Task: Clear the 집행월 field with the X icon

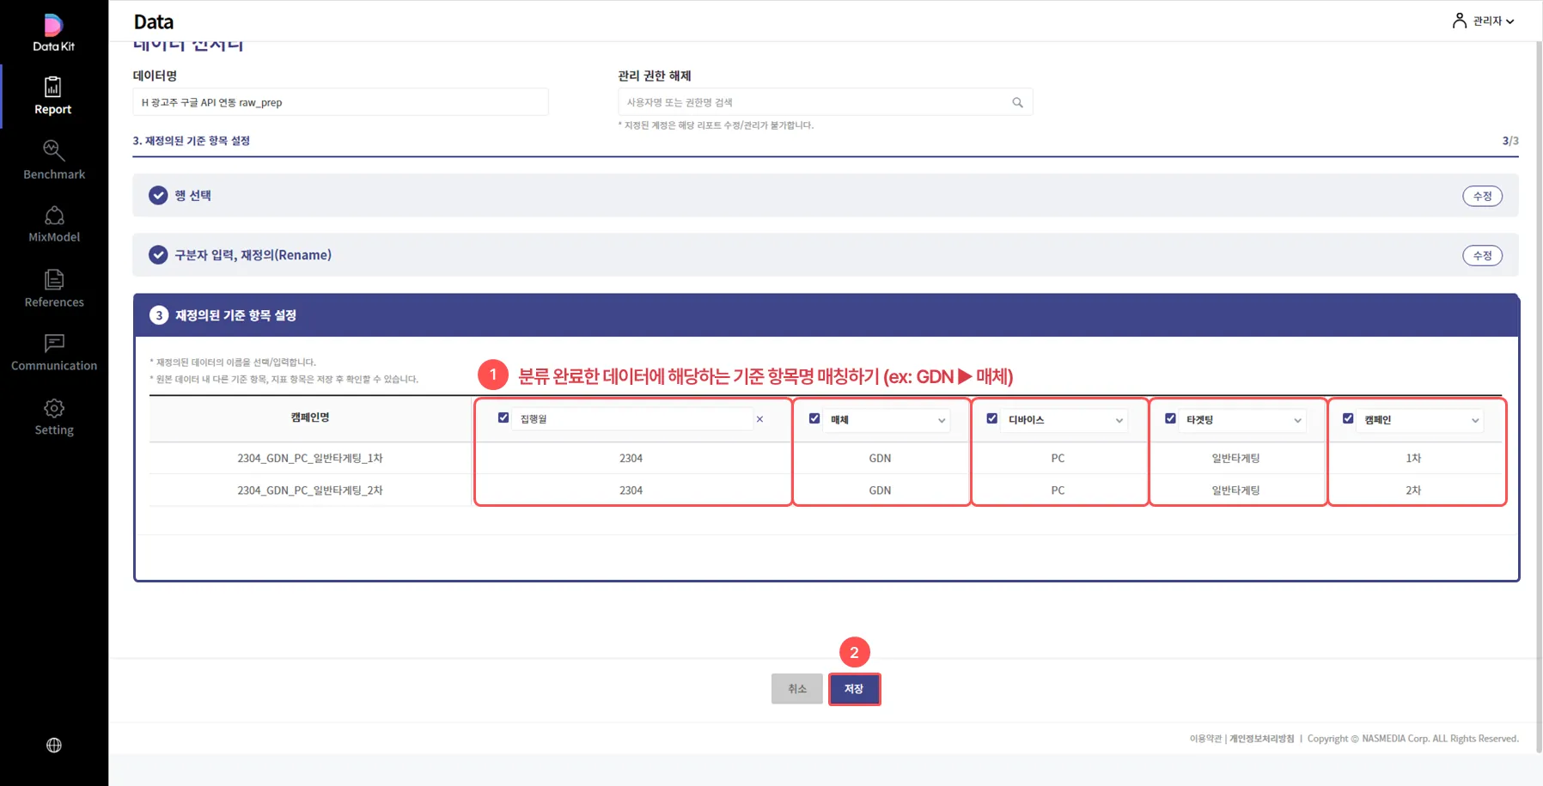Action: coord(759,419)
